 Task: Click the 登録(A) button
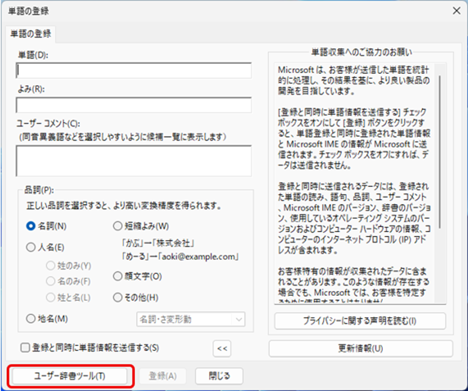pyautogui.click(x=163, y=376)
